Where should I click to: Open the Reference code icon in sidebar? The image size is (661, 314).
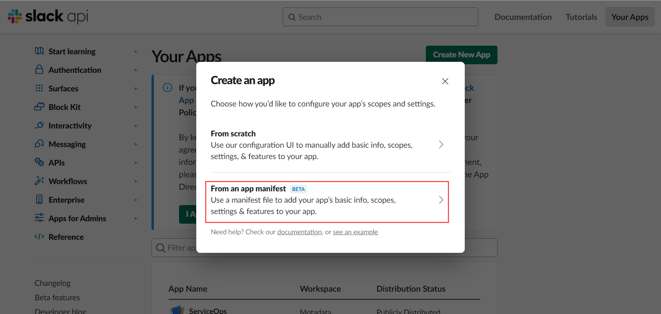pyautogui.click(x=39, y=237)
